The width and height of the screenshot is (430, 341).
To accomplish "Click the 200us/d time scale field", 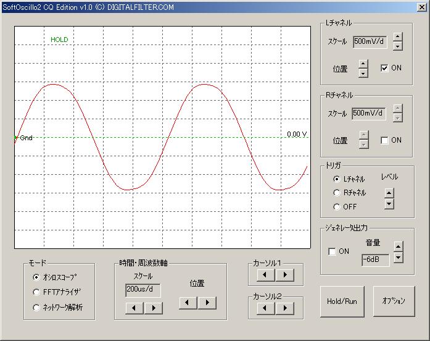I will click(143, 290).
